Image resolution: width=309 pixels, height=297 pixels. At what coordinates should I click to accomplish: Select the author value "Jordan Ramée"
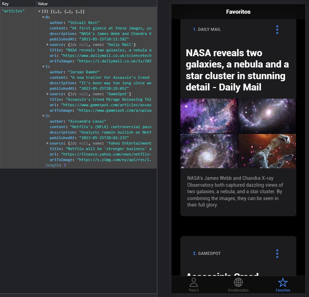(84, 72)
